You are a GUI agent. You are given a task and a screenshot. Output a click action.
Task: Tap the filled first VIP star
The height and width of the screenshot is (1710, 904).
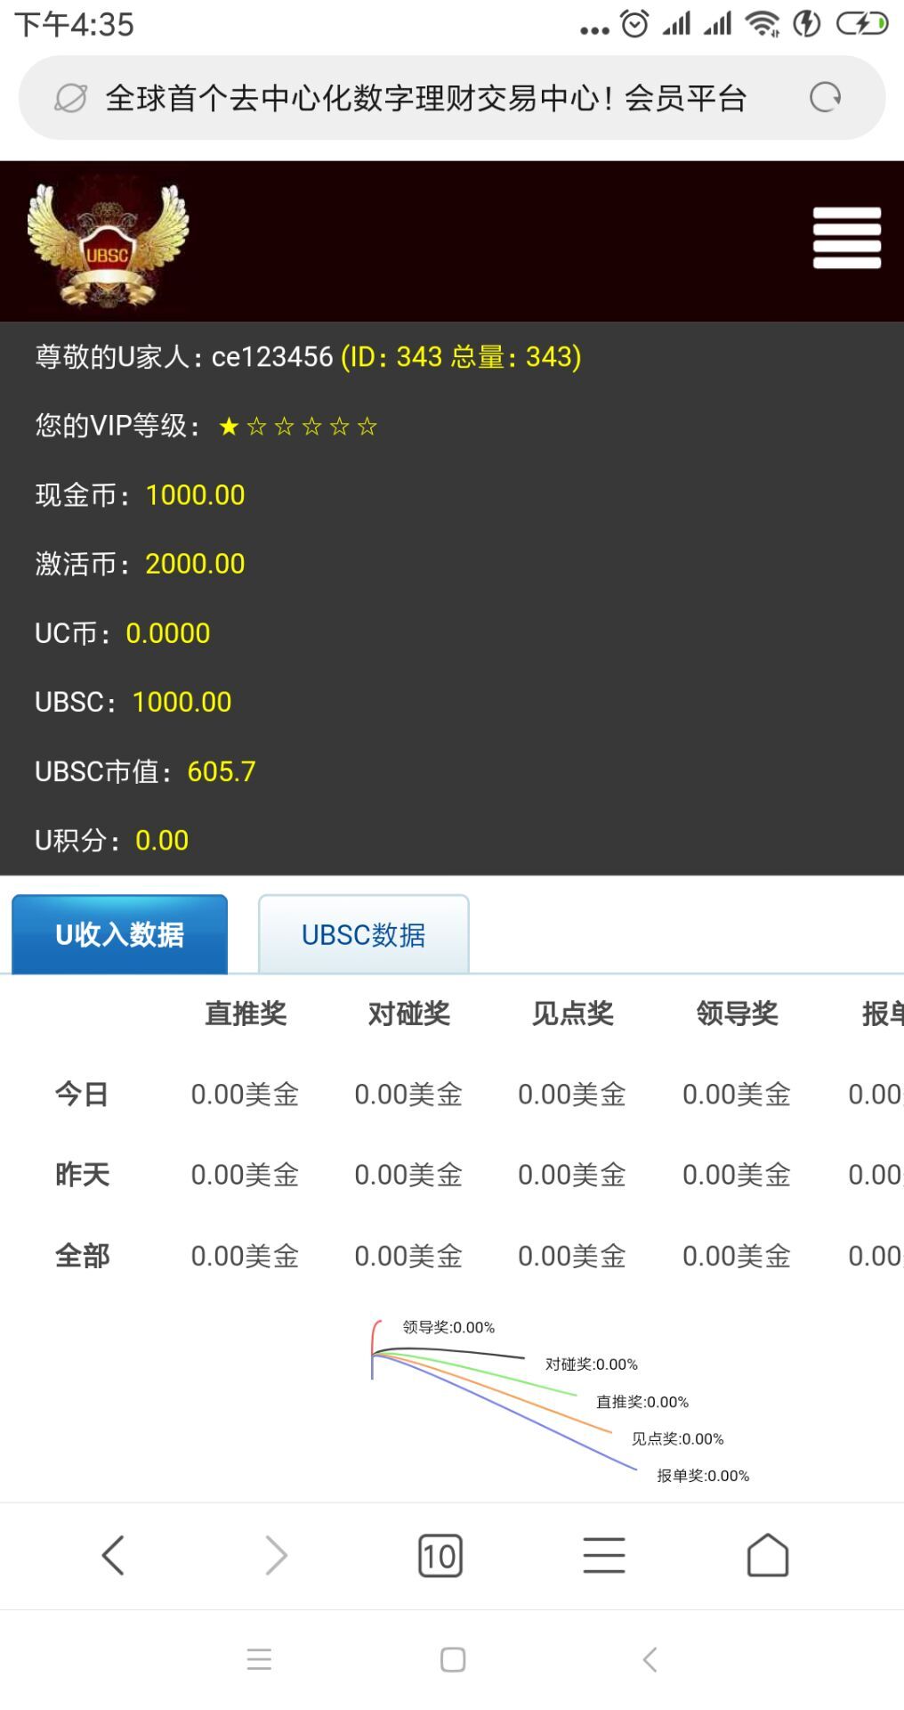pyautogui.click(x=229, y=427)
